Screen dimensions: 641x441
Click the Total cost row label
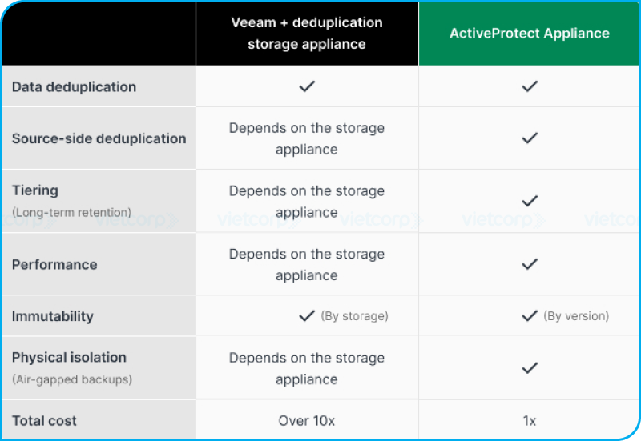44,420
